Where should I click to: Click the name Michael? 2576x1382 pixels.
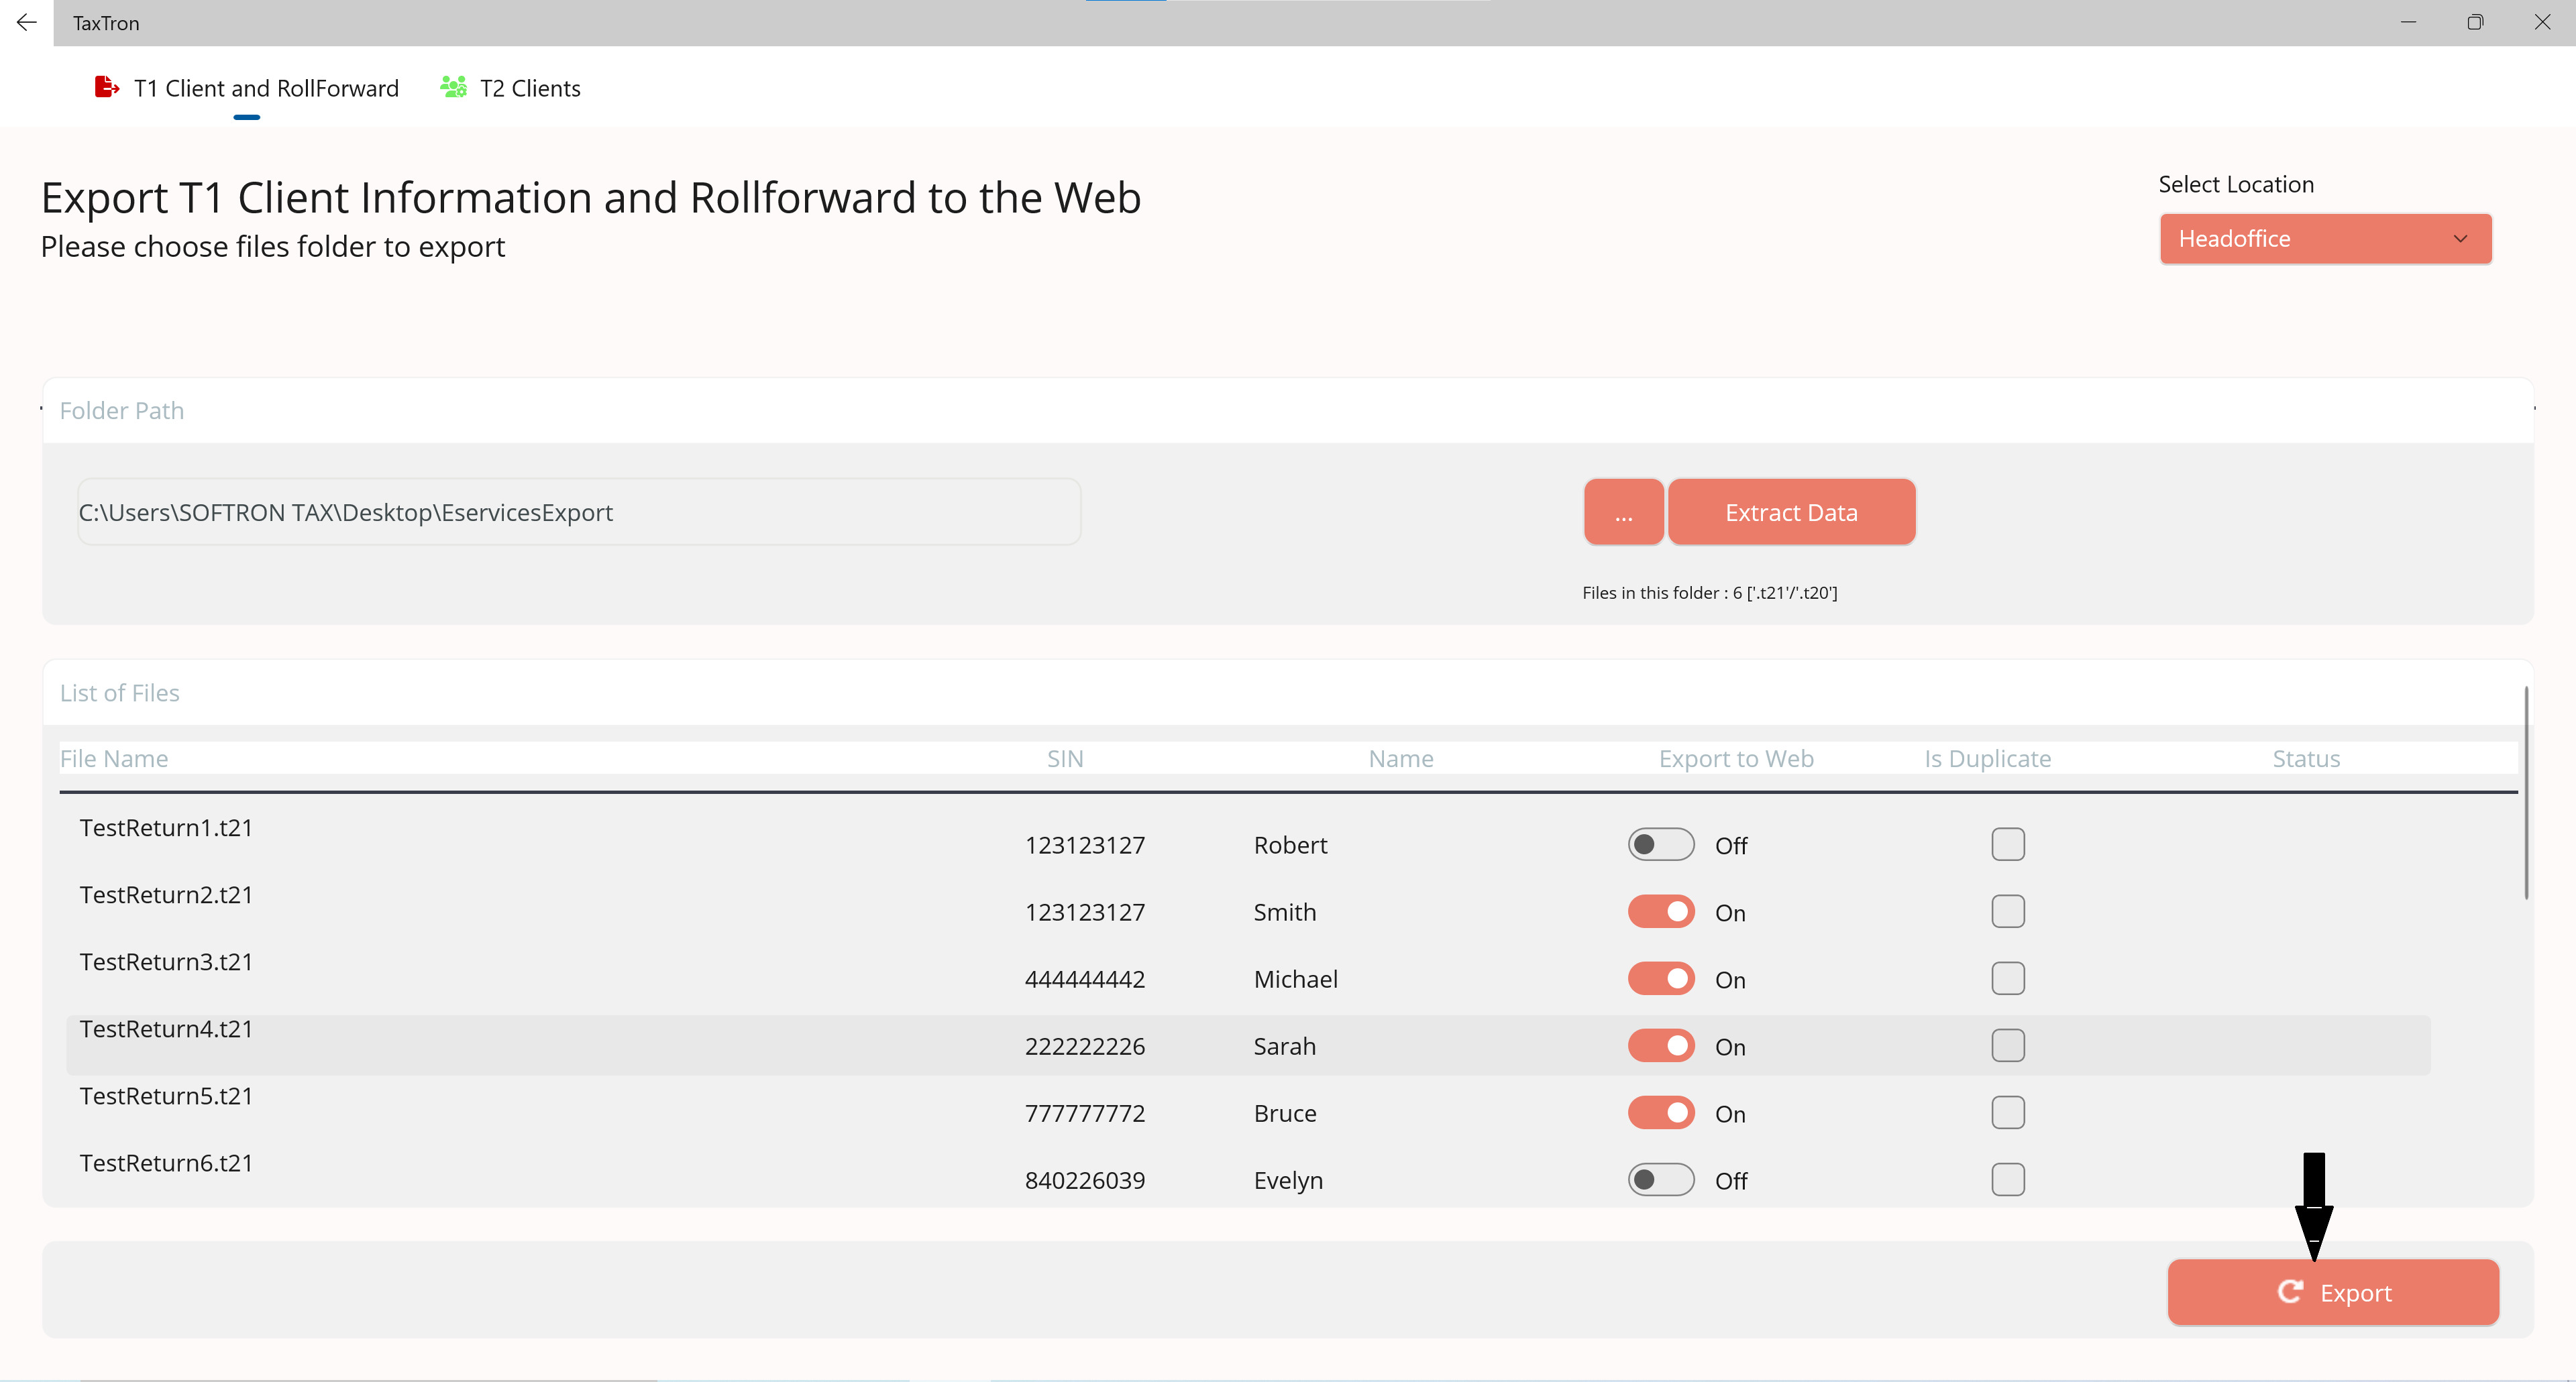(x=1295, y=979)
